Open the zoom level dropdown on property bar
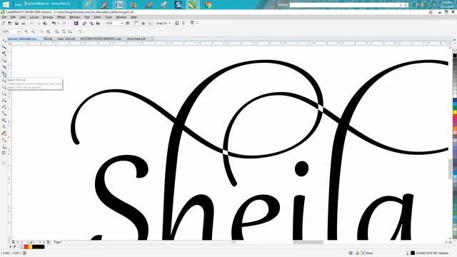Viewport: 457px width, 257px height. click(19, 31)
